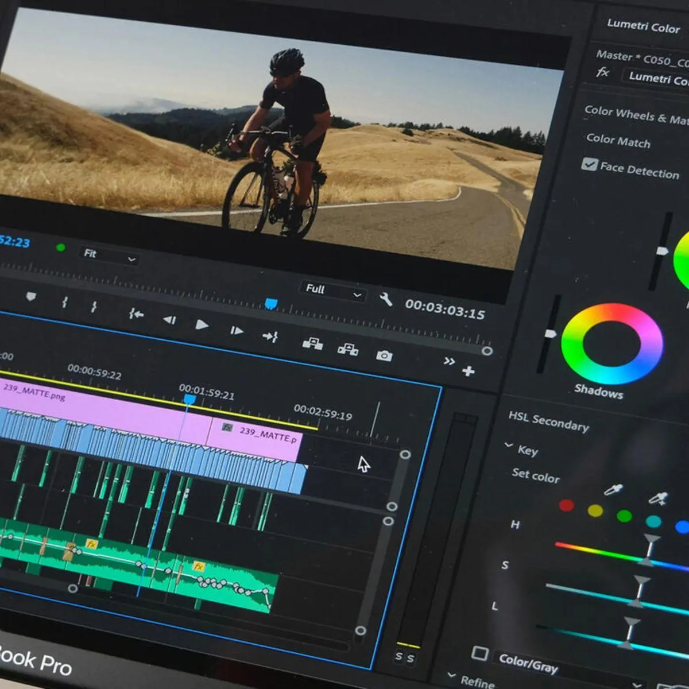Collapse the Key section chevron
This screenshot has width=689, height=689.
[x=509, y=446]
